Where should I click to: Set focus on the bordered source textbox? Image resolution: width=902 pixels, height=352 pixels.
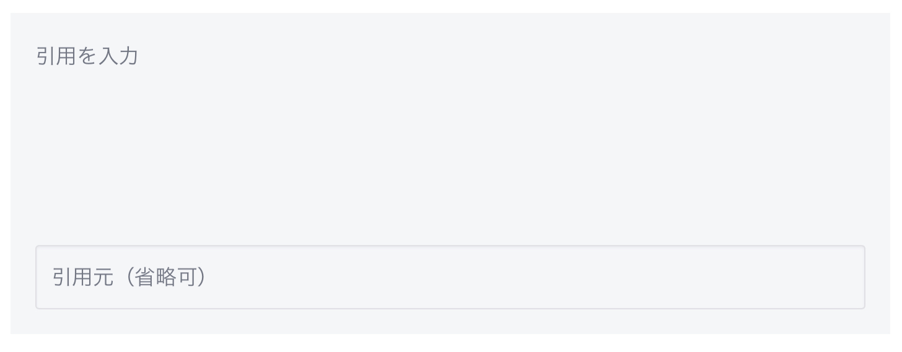[x=450, y=277]
